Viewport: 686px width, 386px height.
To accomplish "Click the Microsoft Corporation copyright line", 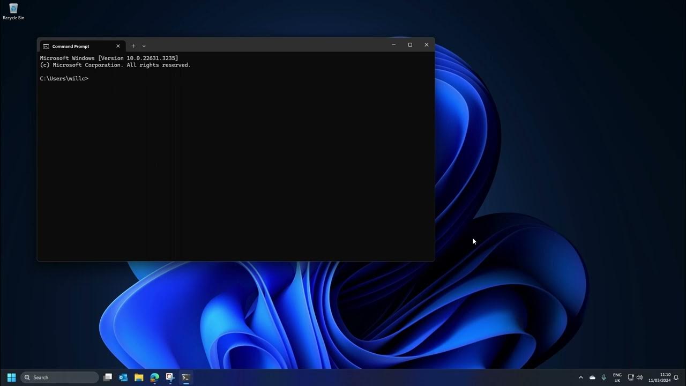I will [x=115, y=65].
